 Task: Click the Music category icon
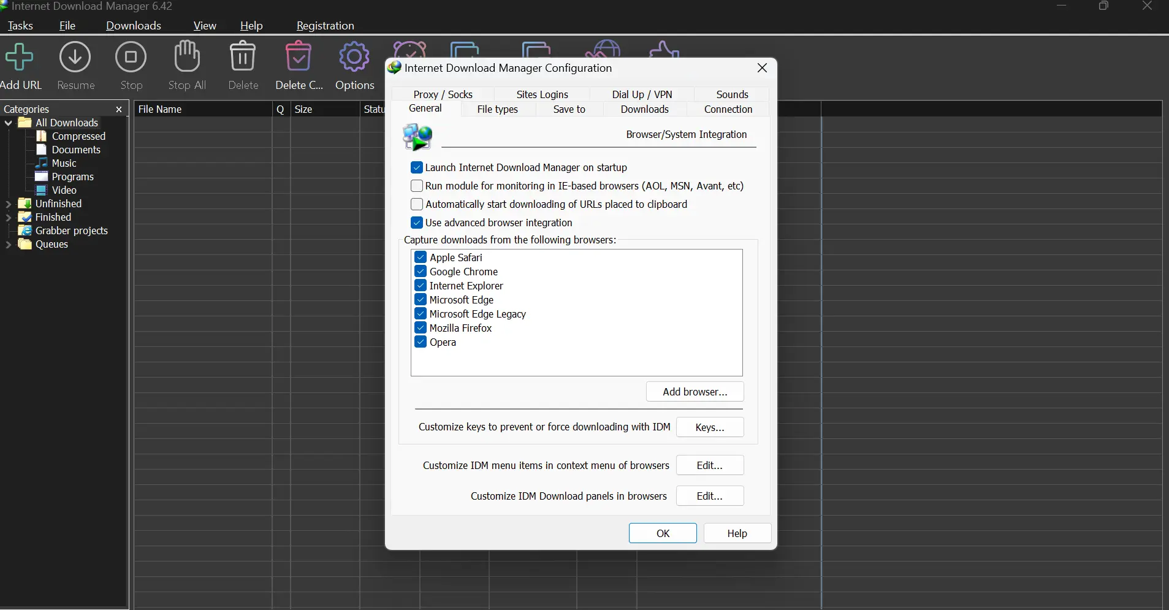coord(42,163)
